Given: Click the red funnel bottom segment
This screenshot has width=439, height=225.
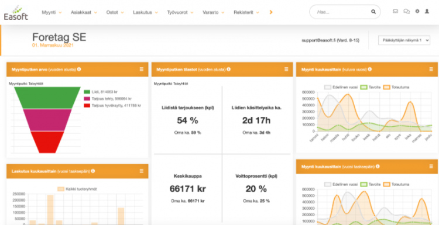Looking at the screenshot, I should pos(47,142).
